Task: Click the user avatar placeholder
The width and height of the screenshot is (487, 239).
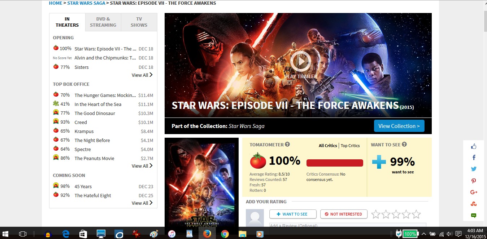Action: 255,218
